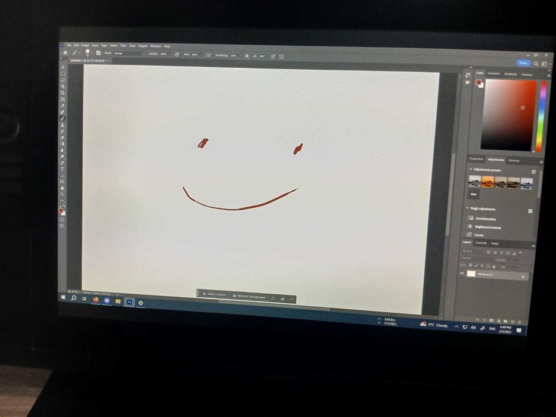Collapse the Adjustments presets section
The width and height of the screenshot is (556, 417).
pos(471,169)
